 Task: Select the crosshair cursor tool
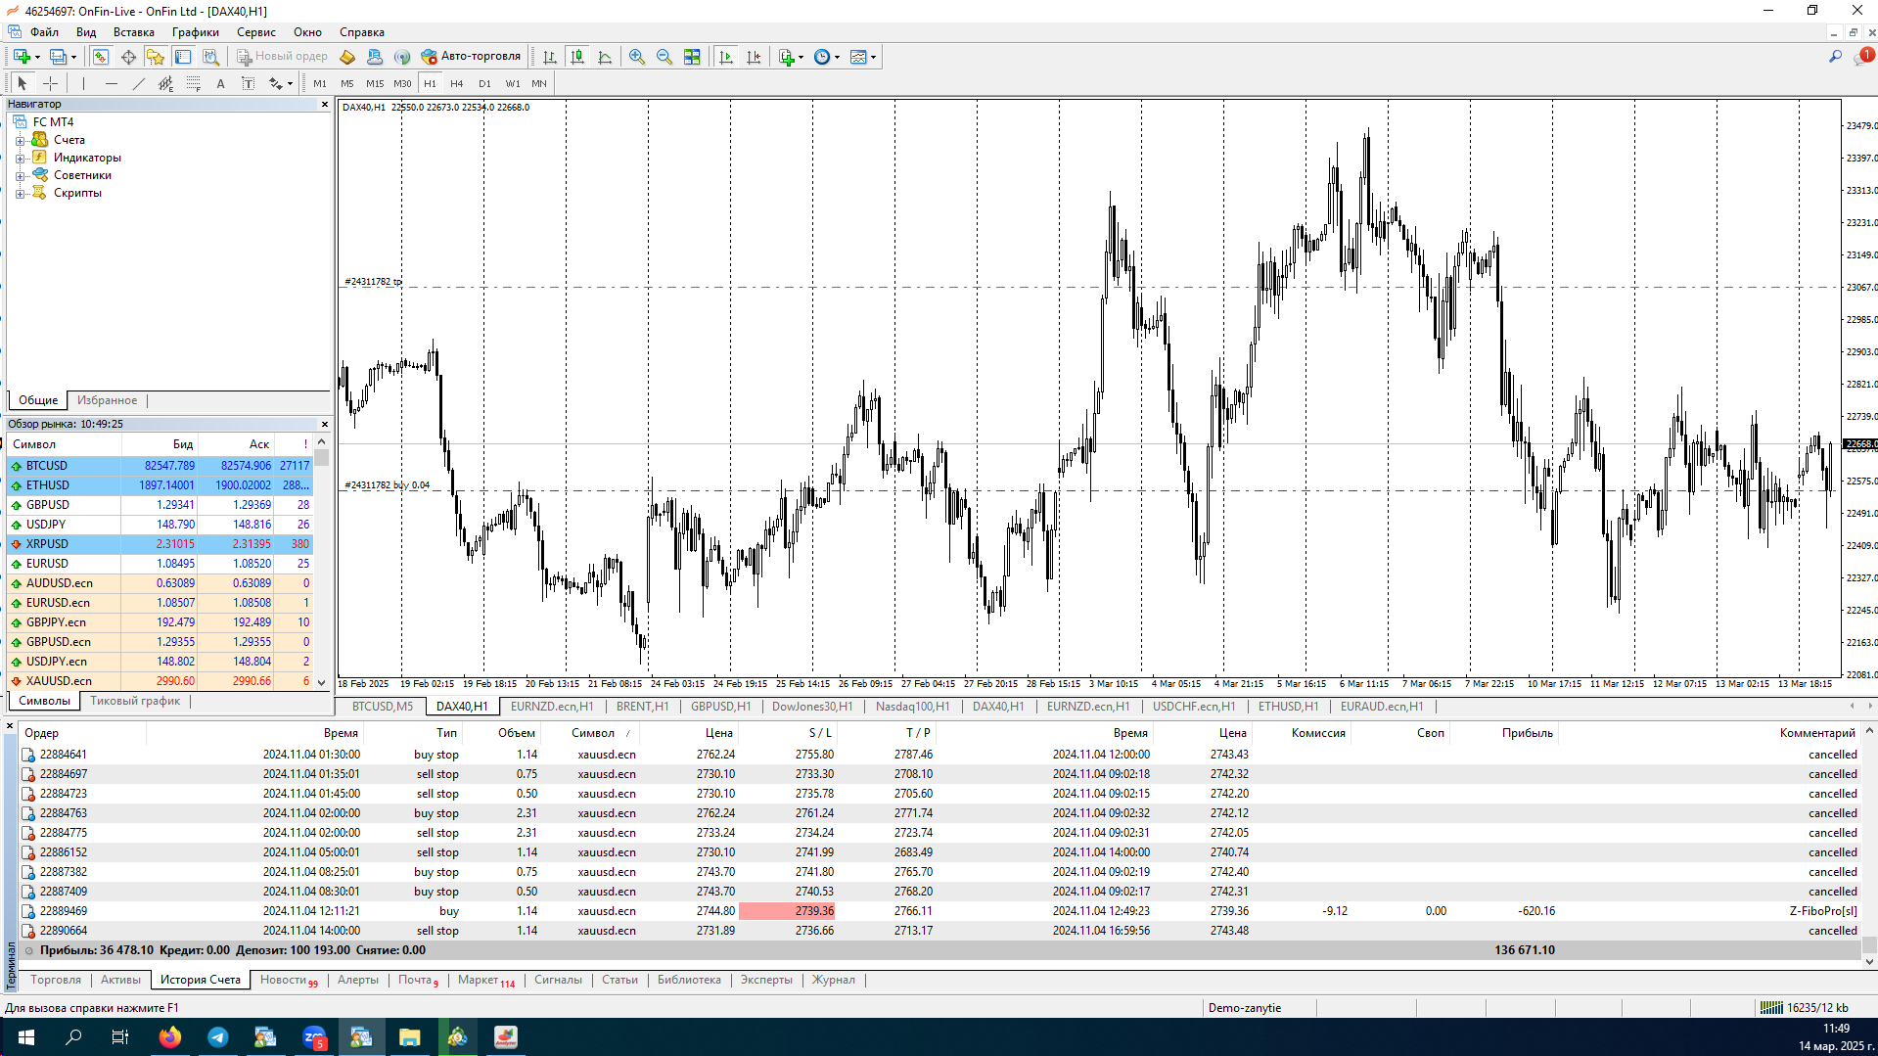pyautogui.click(x=51, y=84)
